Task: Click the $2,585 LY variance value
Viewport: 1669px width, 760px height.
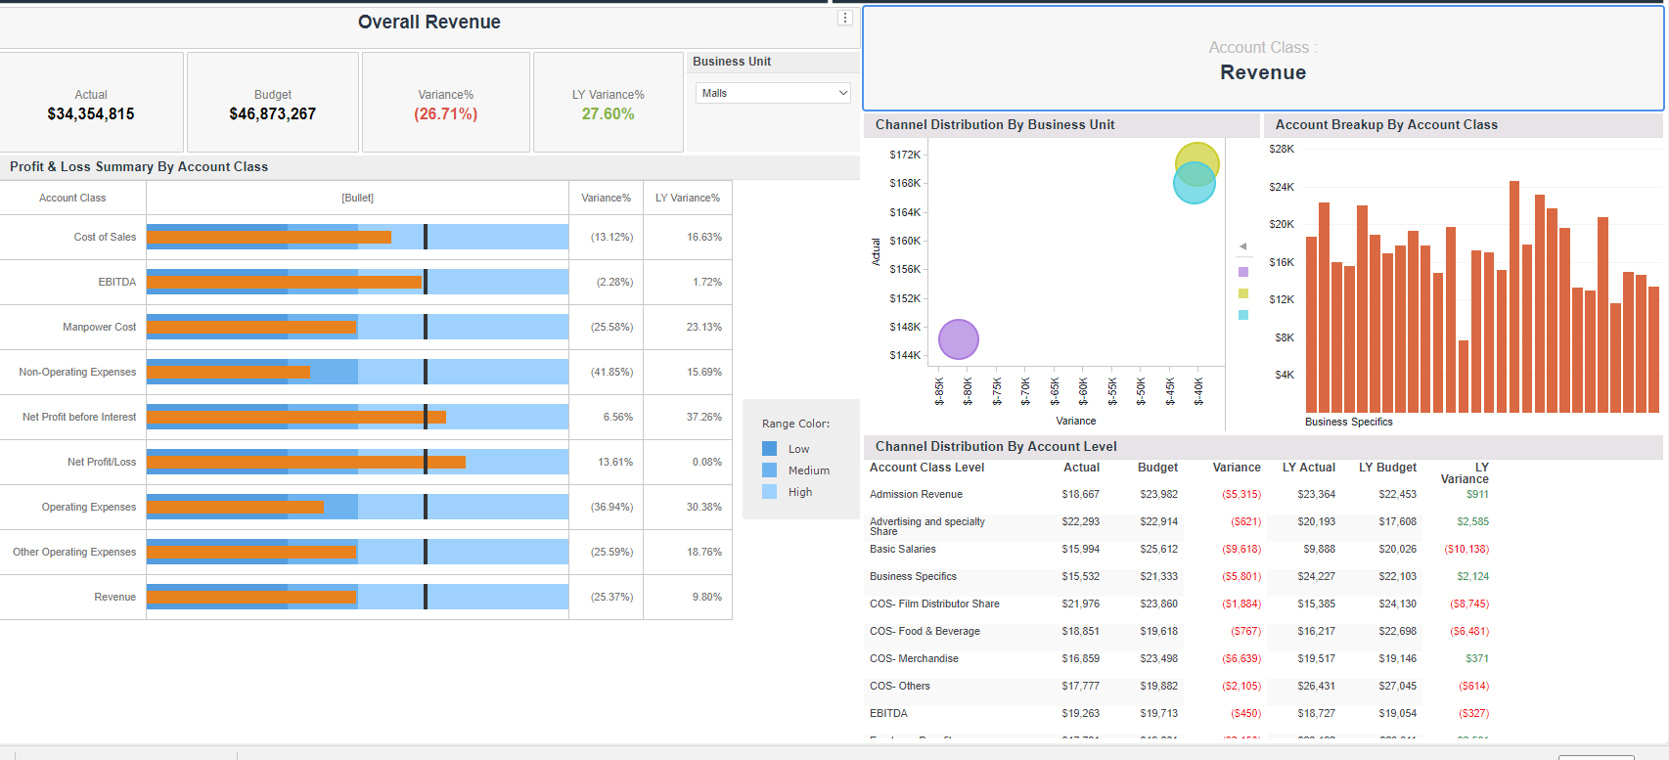Action: click(x=1472, y=522)
